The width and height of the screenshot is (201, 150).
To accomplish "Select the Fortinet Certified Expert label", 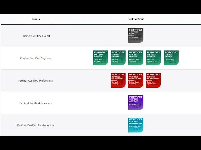I will click(36, 36).
